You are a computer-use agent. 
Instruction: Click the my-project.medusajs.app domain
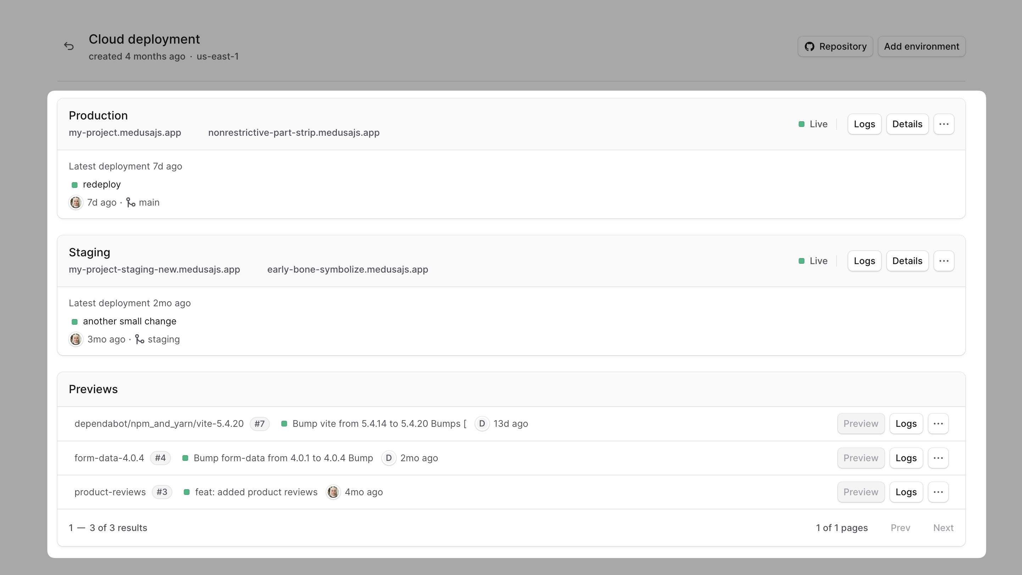(x=124, y=133)
